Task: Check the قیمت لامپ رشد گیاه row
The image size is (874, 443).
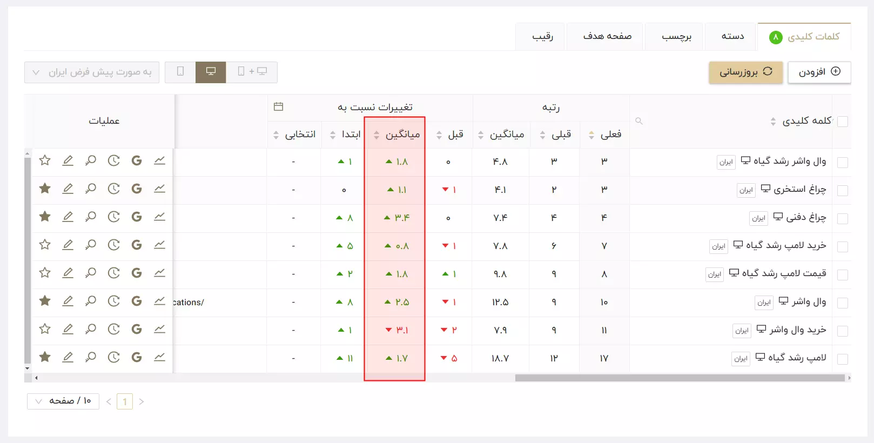Action: [x=842, y=274]
